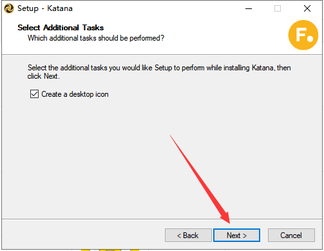Image resolution: width=324 pixels, height=251 pixels.
Task: Click the Setup - Katana title text
Action: tap(45, 8)
